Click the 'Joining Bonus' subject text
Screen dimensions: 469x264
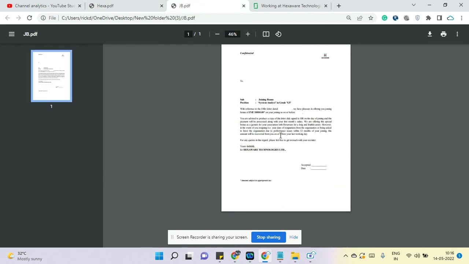coord(266,100)
